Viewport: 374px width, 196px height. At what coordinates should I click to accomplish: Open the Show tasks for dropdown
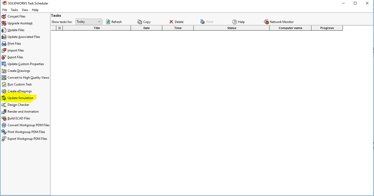(88, 22)
